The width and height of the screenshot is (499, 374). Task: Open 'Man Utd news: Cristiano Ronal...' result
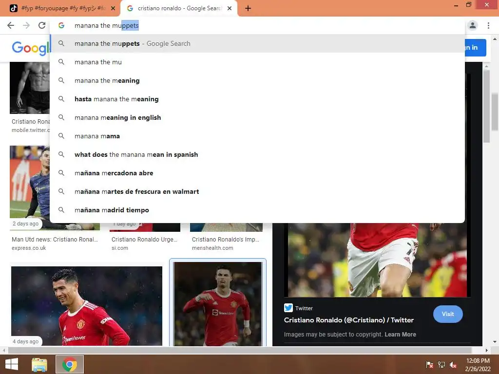[55, 239]
